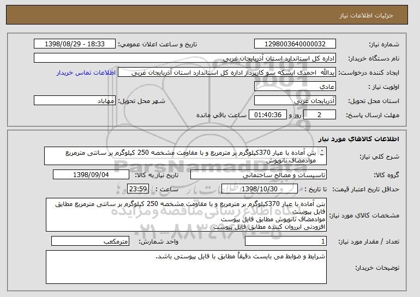Click label شرح کلی نیاز

coord(380,156)
